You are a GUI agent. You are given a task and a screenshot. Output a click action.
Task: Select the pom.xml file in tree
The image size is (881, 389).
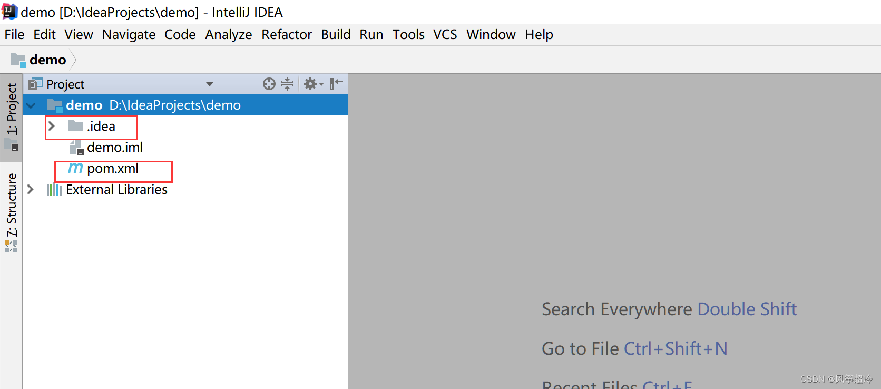[113, 169]
